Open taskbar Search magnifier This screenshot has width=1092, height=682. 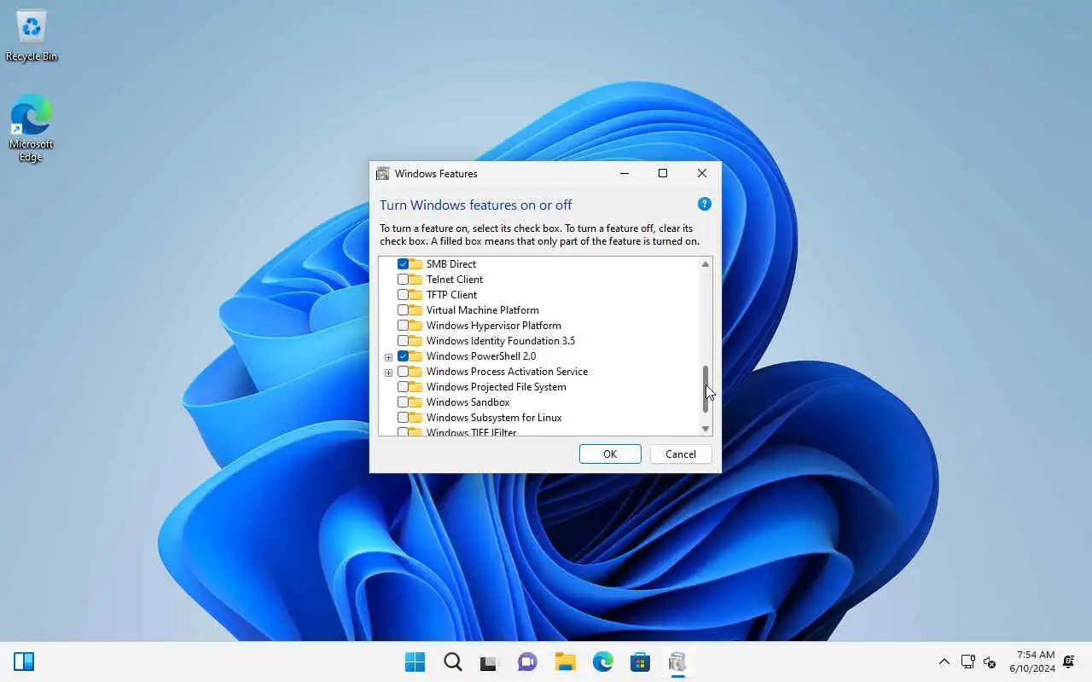coord(453,662)
